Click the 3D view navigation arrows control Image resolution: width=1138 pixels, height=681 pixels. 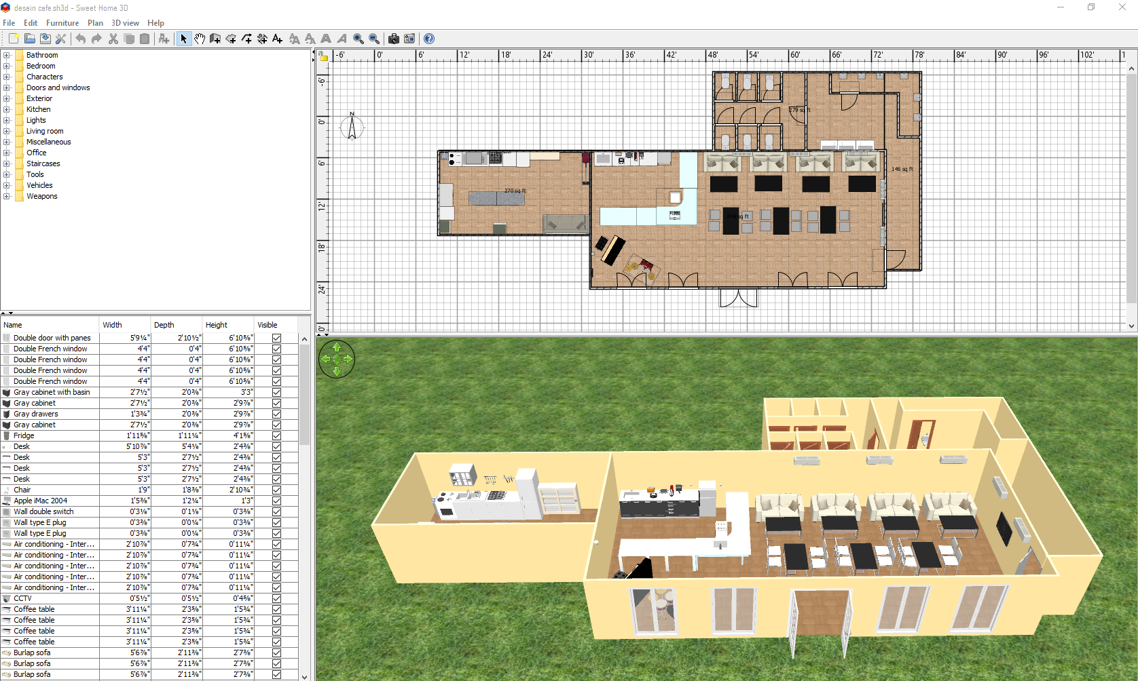pos(337,359)
